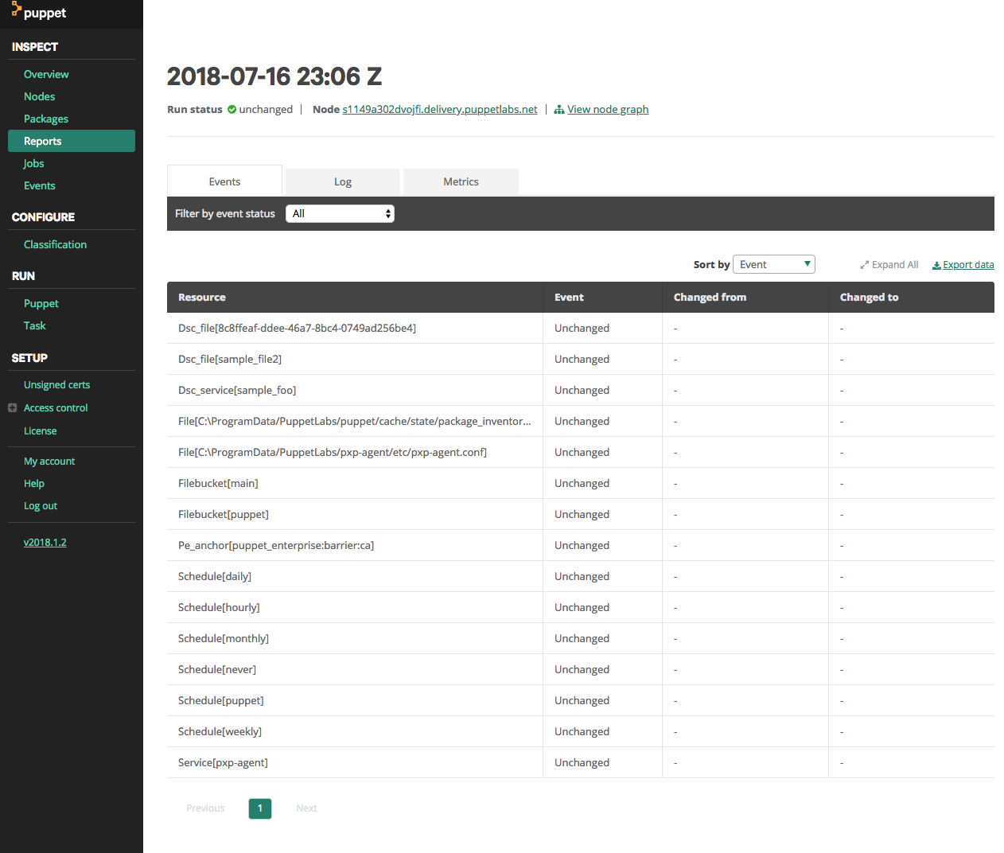Open My account
Image resolution: width=1004 pixels, height=853 pixels.
49,461
